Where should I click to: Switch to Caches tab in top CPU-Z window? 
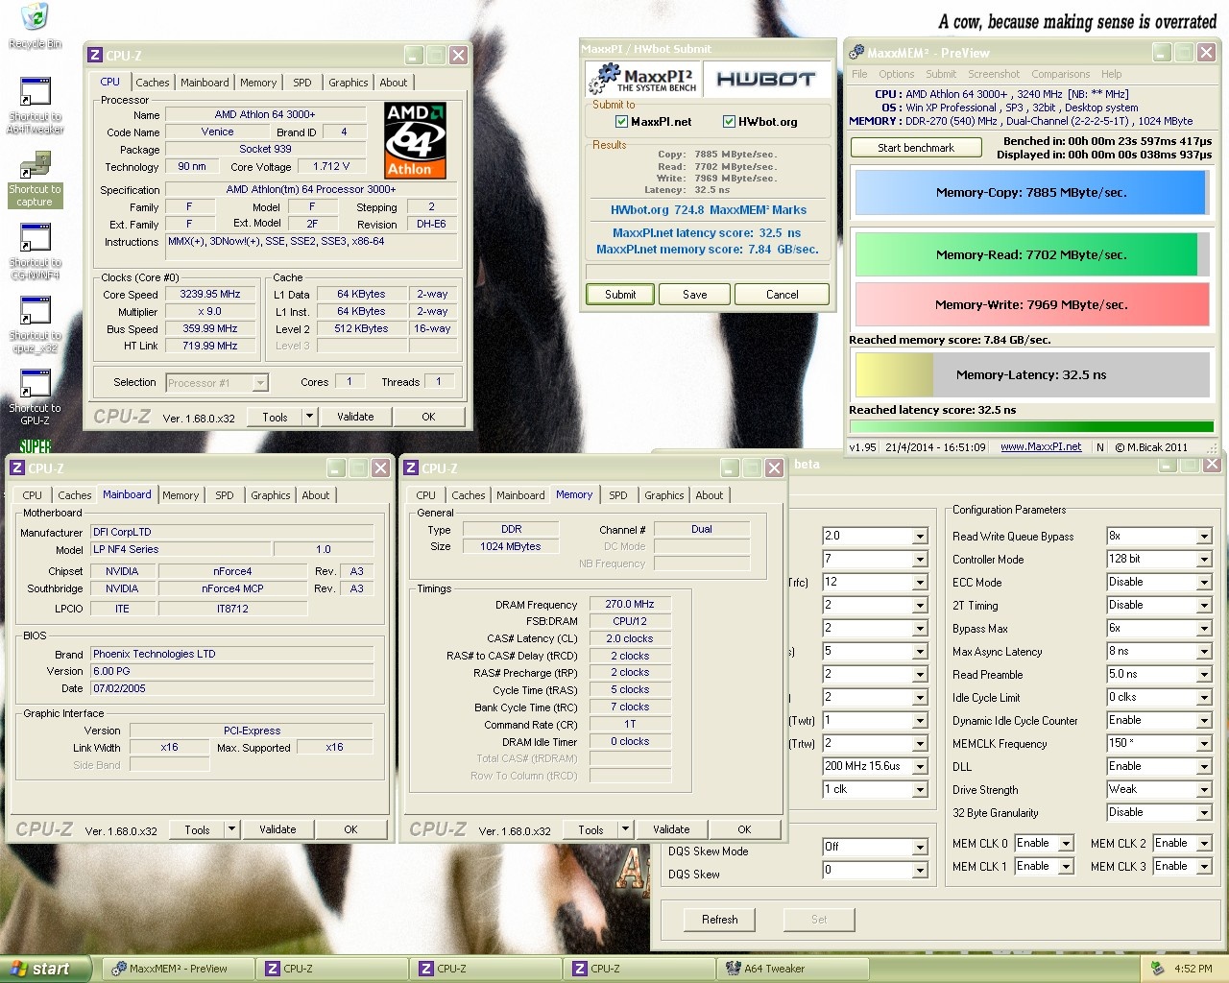tap(152, 83)
